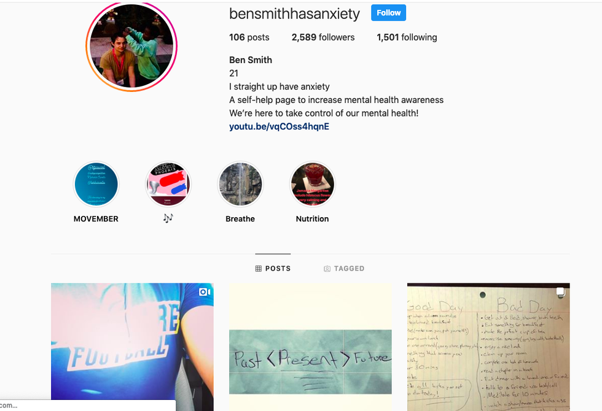Screen dimensions: 602x411
Task: Follow bensmithhasanxiety
Action: point(388,13)
